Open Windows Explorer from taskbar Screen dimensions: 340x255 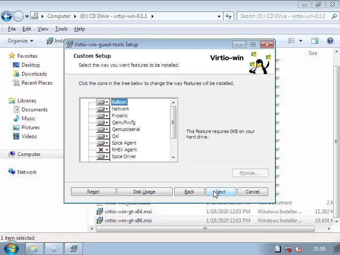click(34, 249)
